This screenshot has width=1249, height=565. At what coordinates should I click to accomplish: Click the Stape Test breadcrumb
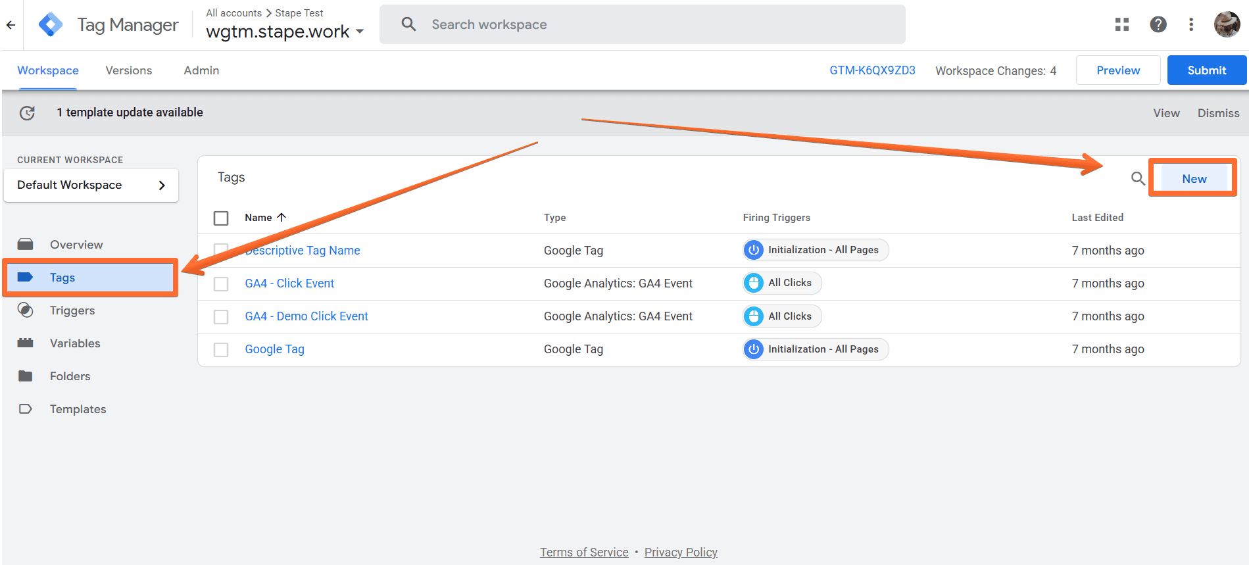coord(299,13)
